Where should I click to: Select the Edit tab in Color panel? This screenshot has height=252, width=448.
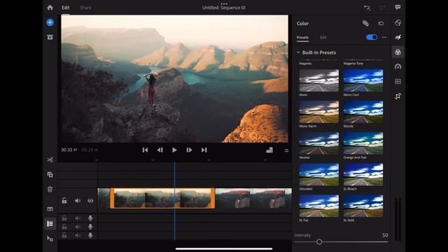[x=323, y=37]
